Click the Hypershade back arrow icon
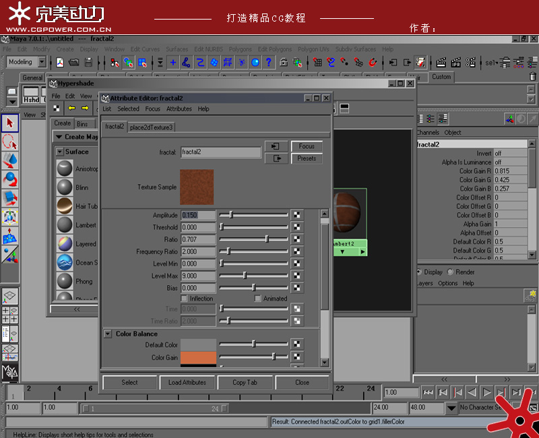This screenshot has height=438, width=539. (71, 108)
